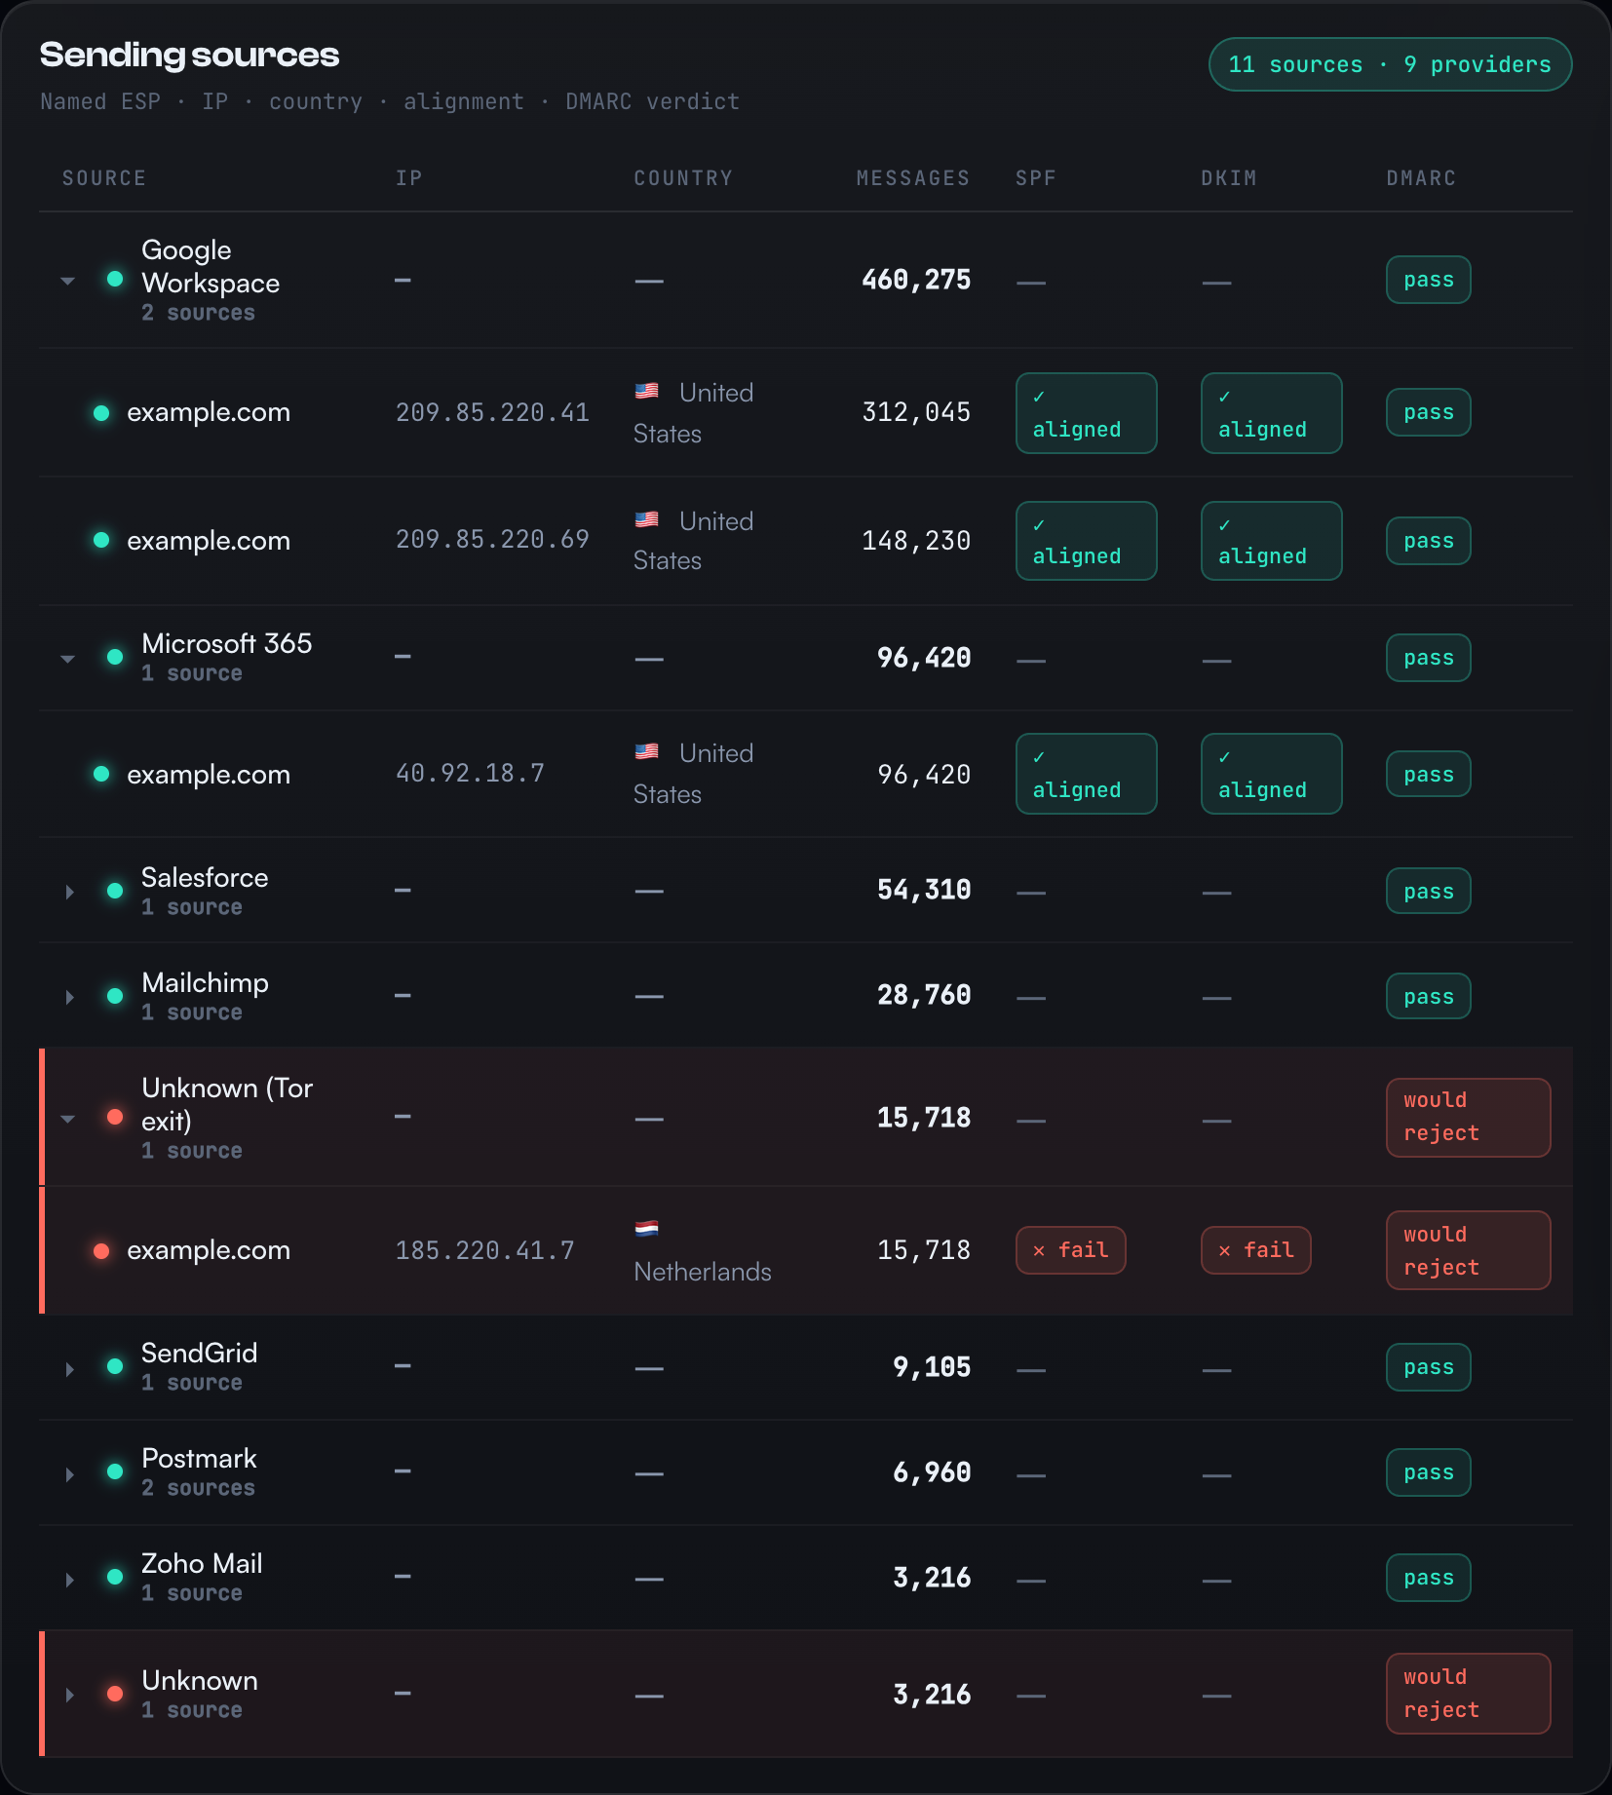This screenshot has height=1795, width=1612.
Task: Click the MESSAGES column header
Action: (x=913, y=178)
